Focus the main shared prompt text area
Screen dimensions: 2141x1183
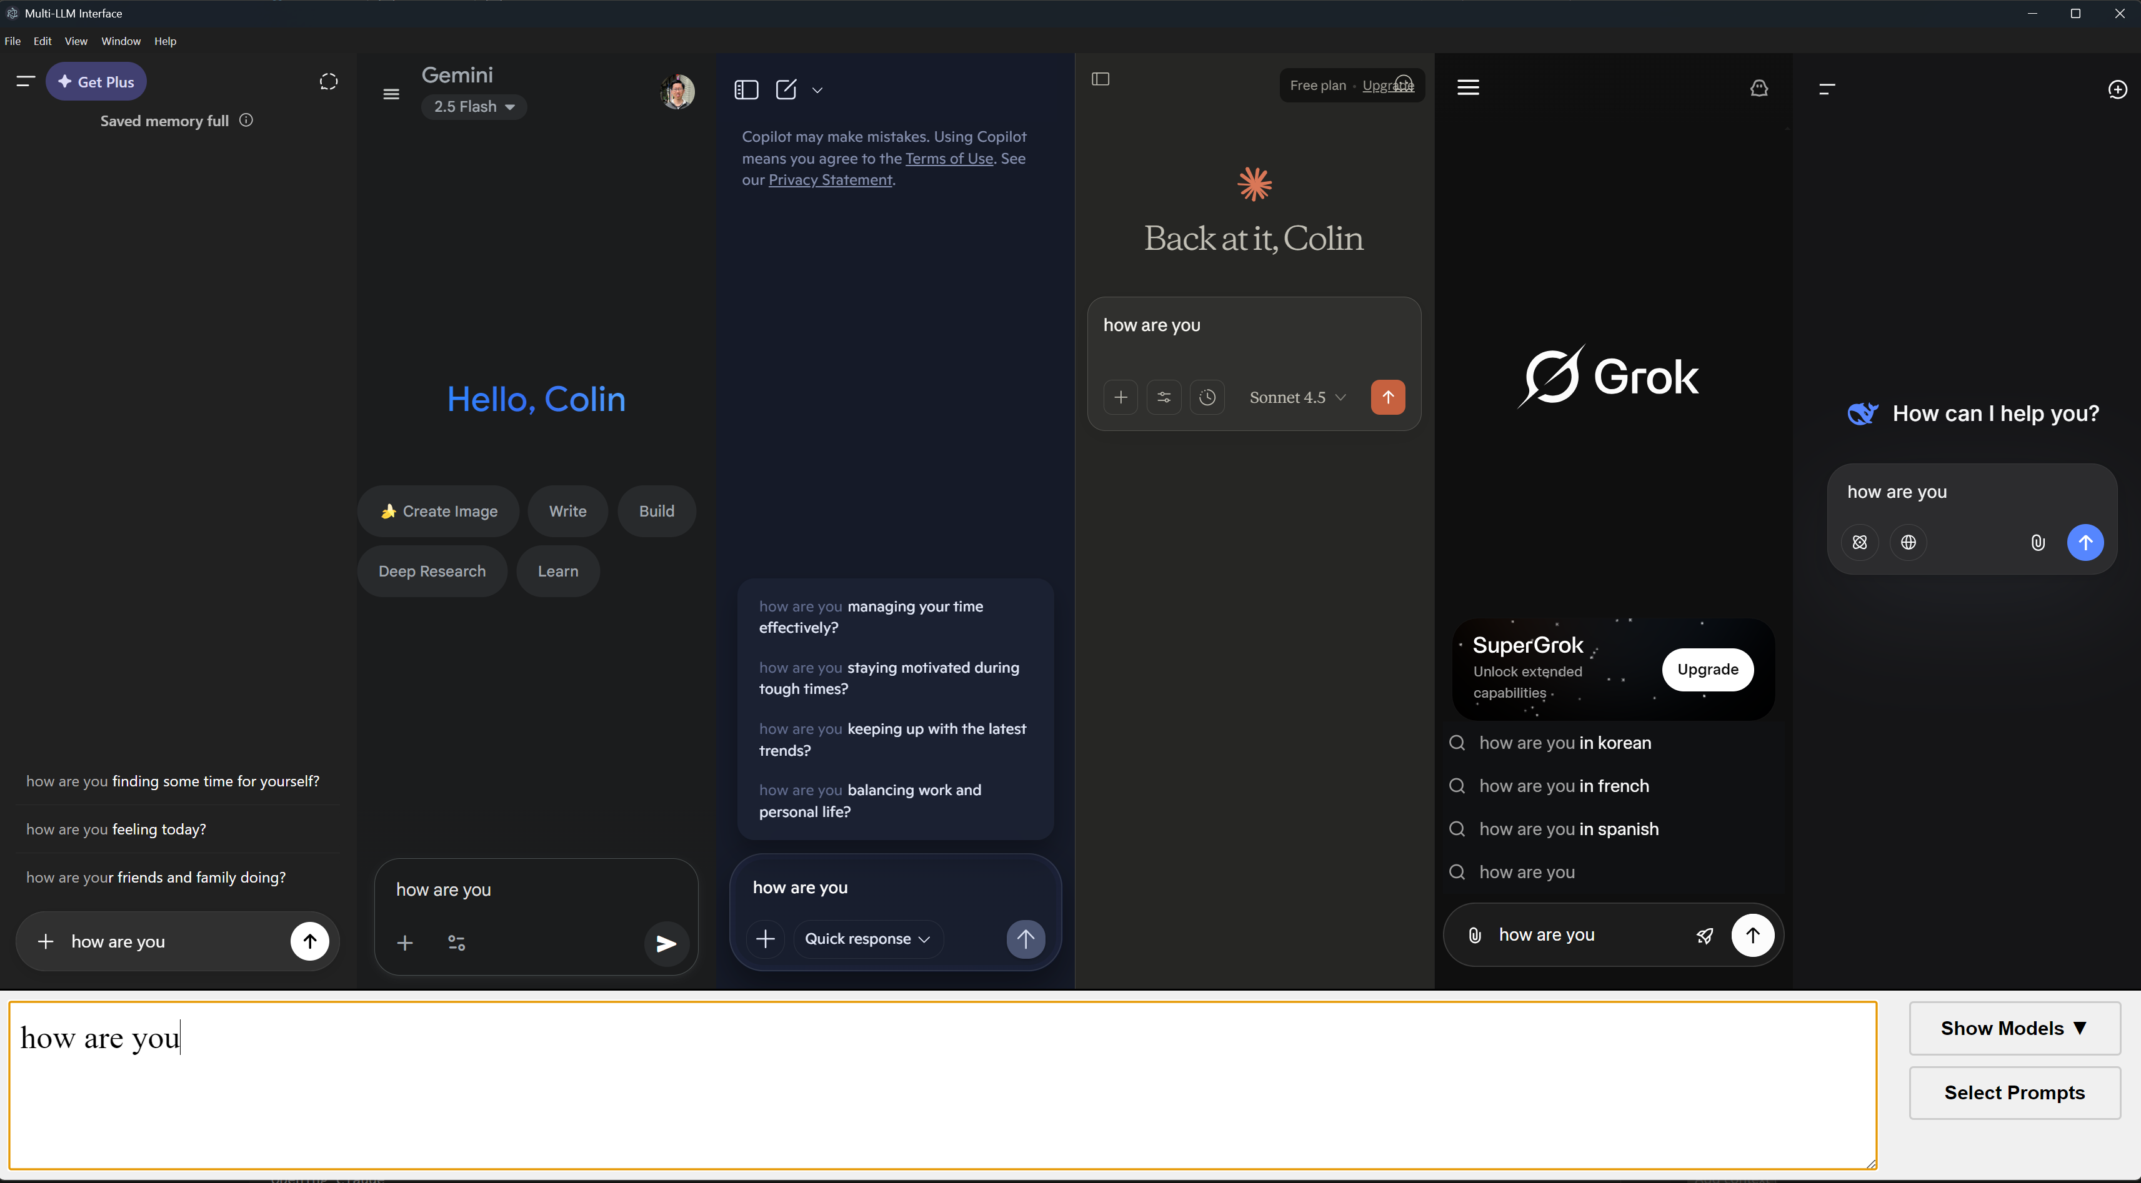(942, 1085)
